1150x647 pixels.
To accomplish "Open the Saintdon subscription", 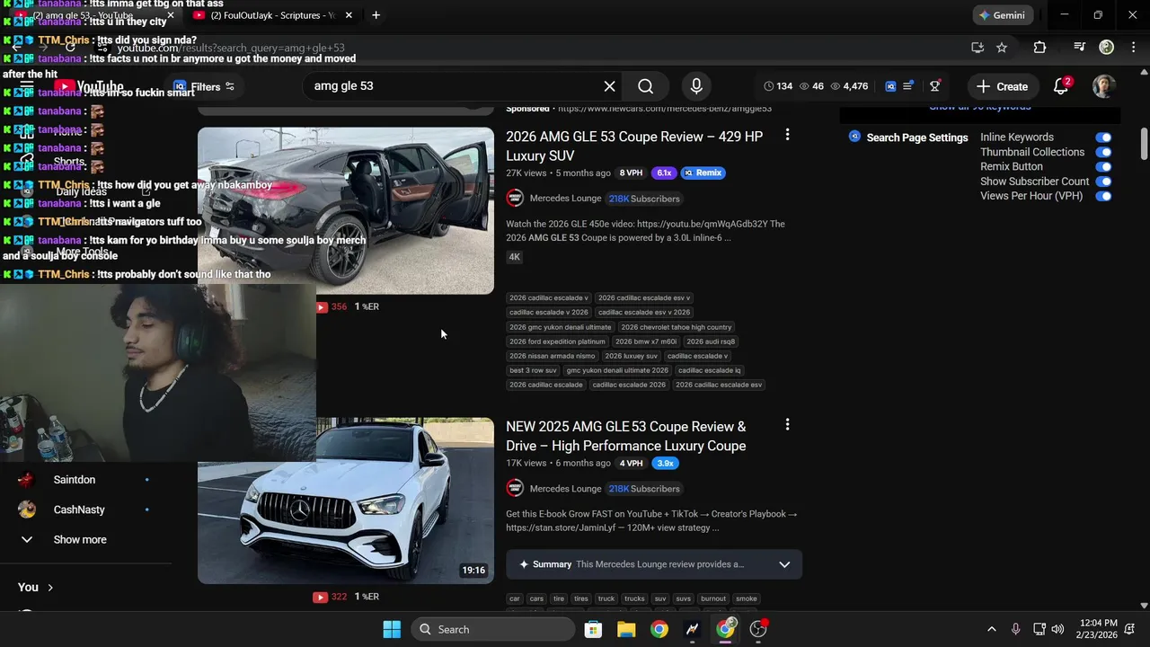I will tap(74, 480).
